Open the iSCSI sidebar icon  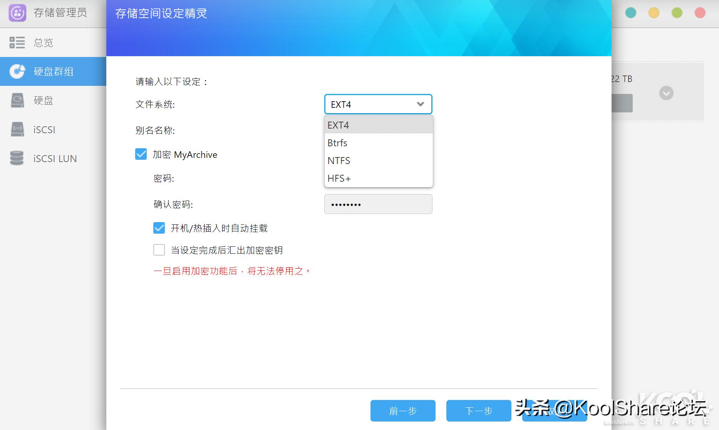pyautogui.click(x=17, y=129)
